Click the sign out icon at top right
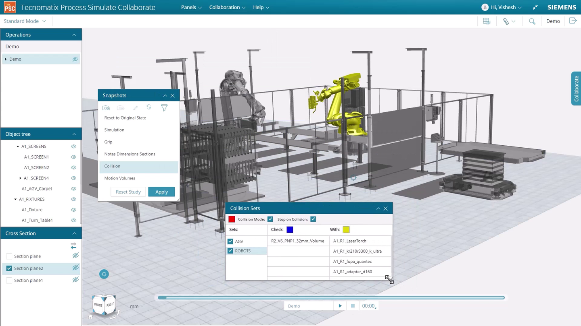This screenshot has width=581, height=326. 573,21
